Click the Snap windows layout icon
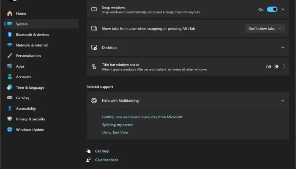Screen dimensions: 296x169 coord(94,9)
